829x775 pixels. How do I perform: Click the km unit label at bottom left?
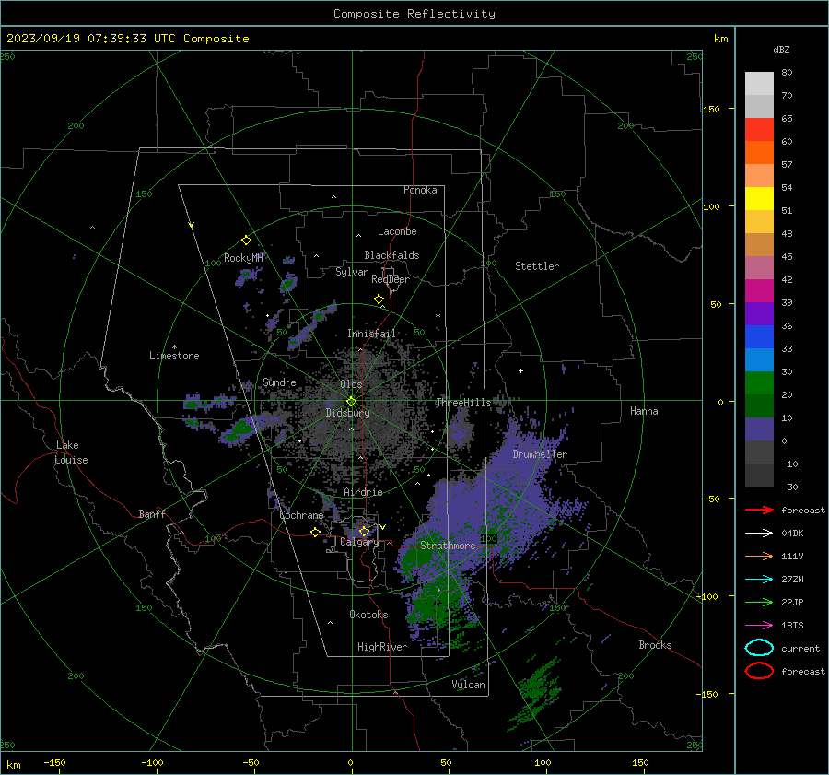14,765
